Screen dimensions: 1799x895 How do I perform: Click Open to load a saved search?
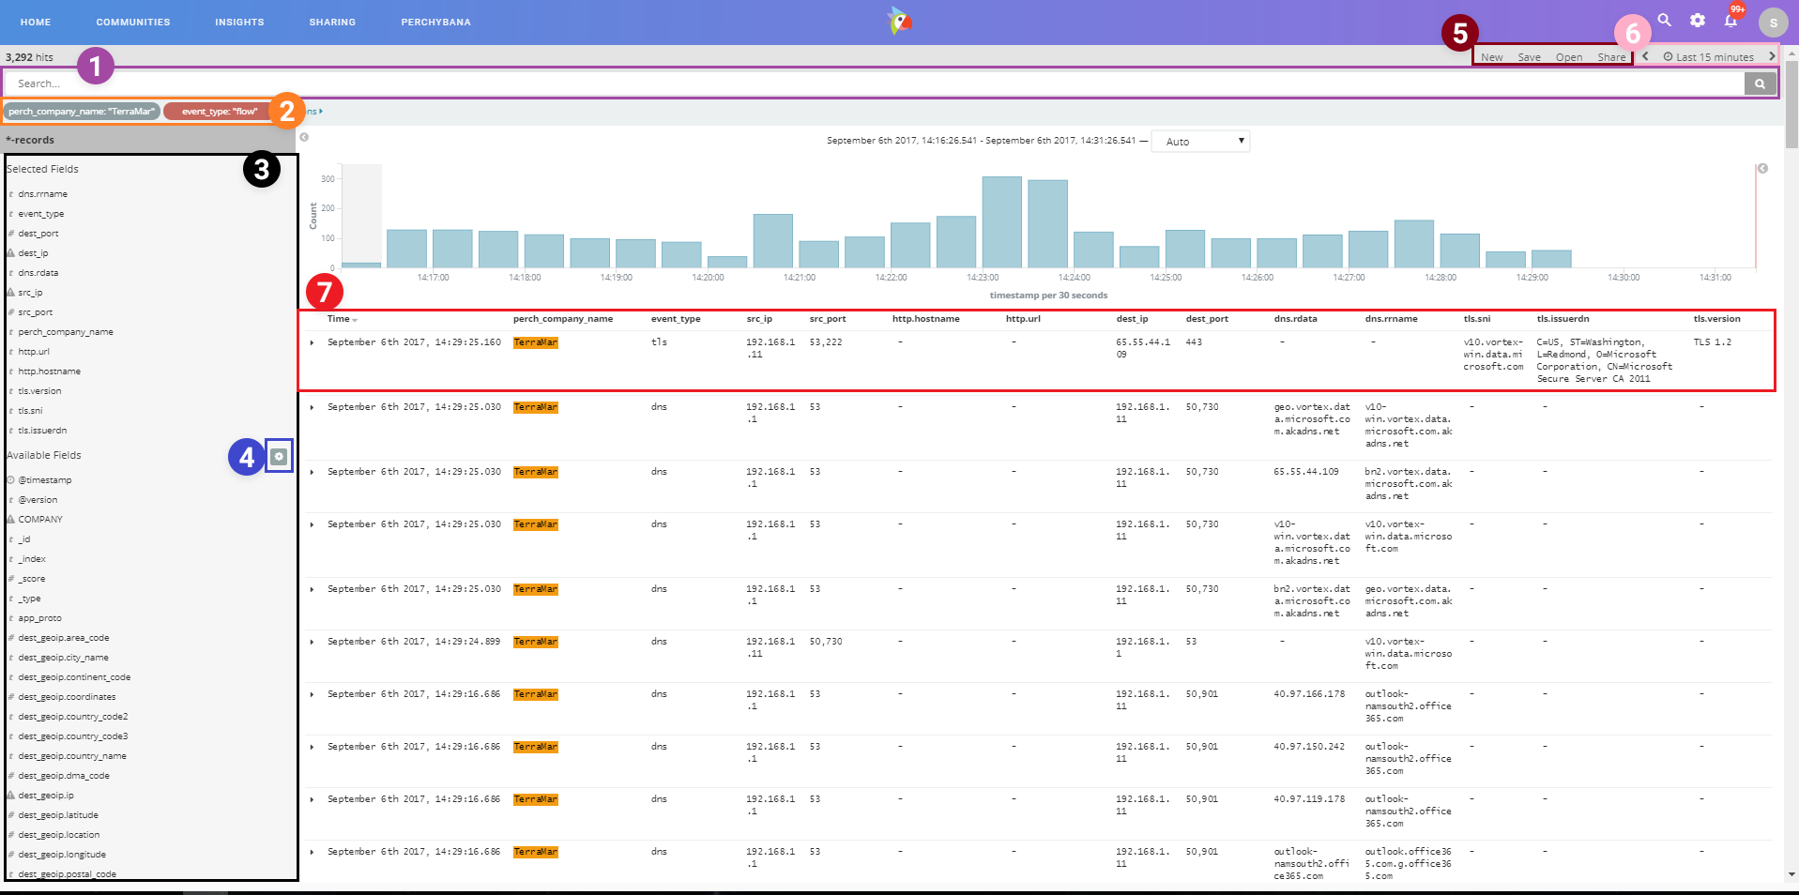pos(1568,57)
